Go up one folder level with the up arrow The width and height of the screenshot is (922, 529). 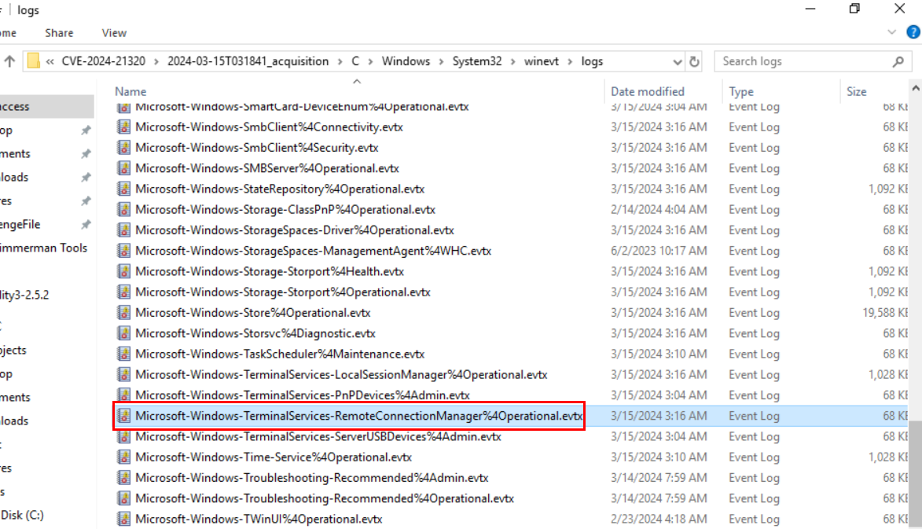pyautogui.click(x=9, y=61)
